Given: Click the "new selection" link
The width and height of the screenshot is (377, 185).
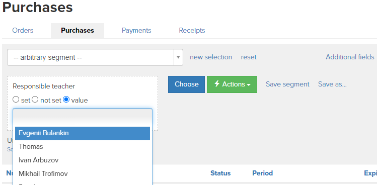Looking at the screenshot, I should point(211,57).
